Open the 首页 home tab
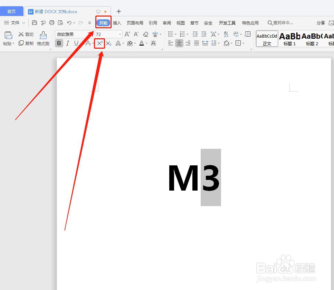Image resolution: width=334 pixels, height=290 pixels. click(11, 11)
